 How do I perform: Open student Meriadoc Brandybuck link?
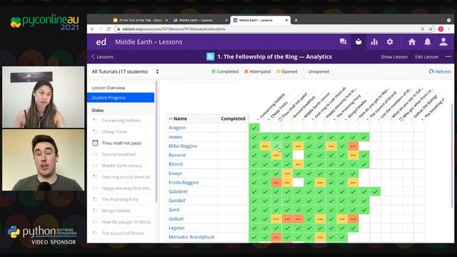191,237
